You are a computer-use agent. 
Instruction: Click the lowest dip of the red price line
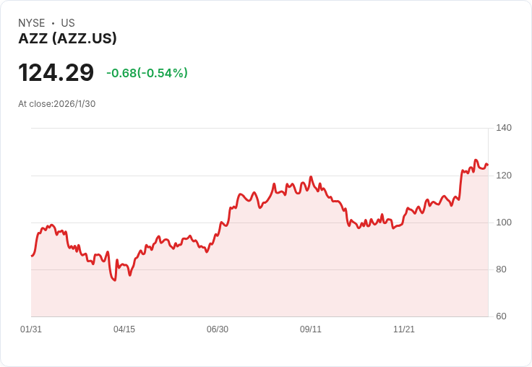[114, 280]
